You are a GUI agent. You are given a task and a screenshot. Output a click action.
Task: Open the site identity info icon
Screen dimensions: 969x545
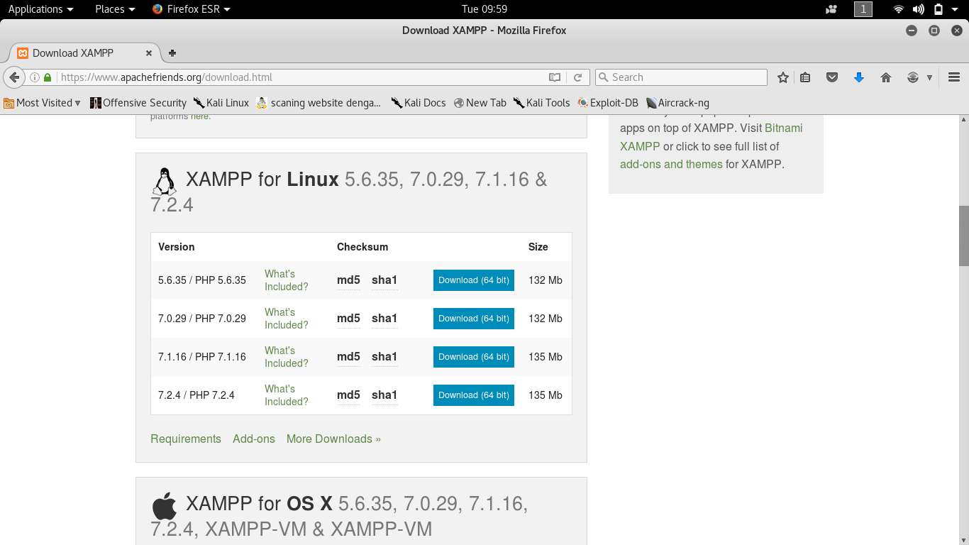click(x=34, y=77)
